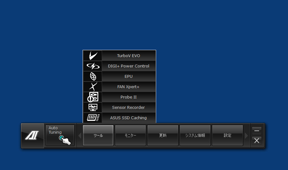
Task: Click the EPU leaf icon
Action: coord(93,76)
